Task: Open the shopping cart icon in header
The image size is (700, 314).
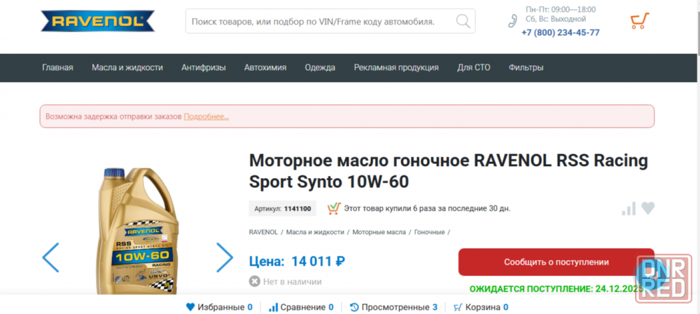Action: (x=638, y=21)
